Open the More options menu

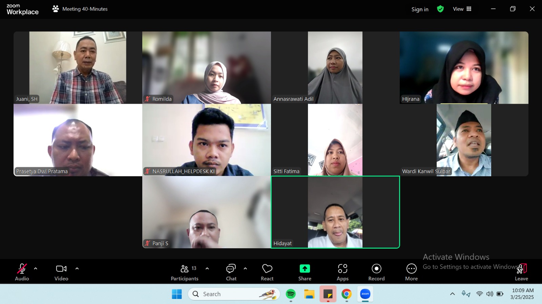(411, 272)
